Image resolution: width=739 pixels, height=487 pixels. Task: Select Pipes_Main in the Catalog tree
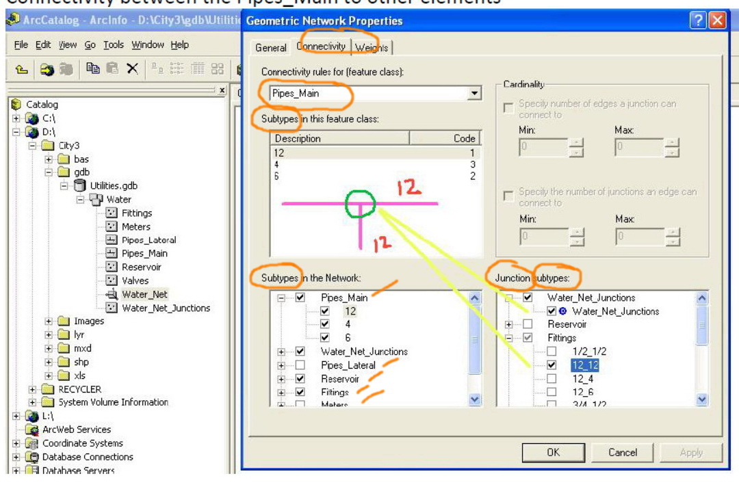144,253
